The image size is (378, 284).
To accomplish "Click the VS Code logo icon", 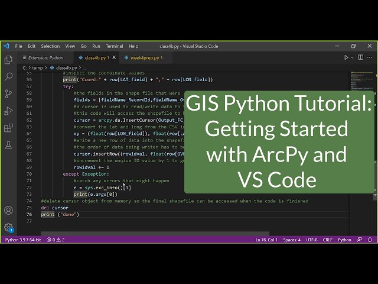I will tap(6, 46).
